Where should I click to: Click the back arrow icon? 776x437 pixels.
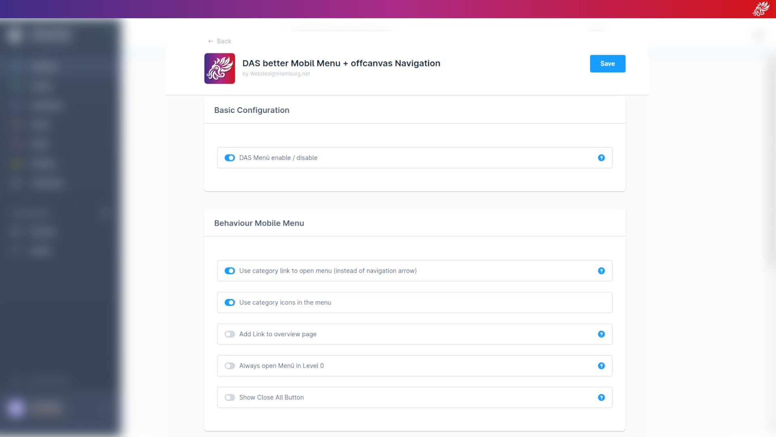tap(211, 41)
